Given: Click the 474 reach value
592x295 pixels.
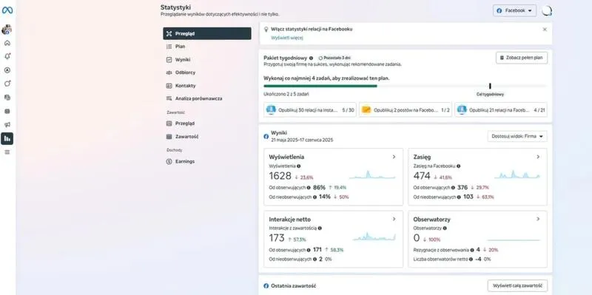Looking at the screenshot, I should 422,176.
